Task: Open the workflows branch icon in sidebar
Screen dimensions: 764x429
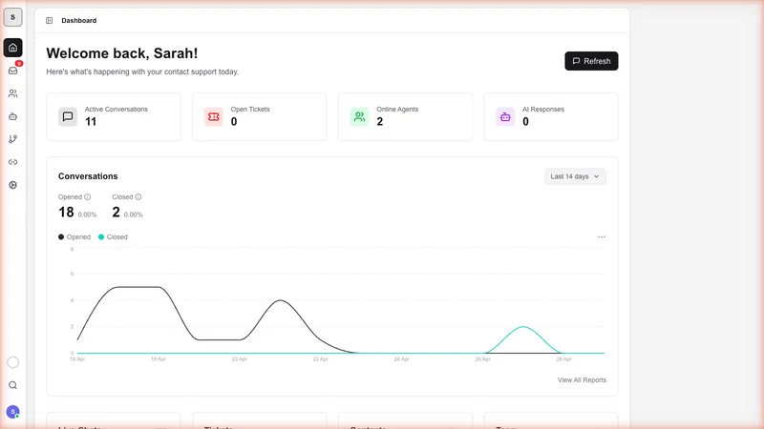Action: [x=12, y=139]
